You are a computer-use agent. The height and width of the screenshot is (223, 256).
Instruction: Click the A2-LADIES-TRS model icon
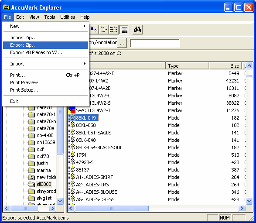tap(72, 185)
